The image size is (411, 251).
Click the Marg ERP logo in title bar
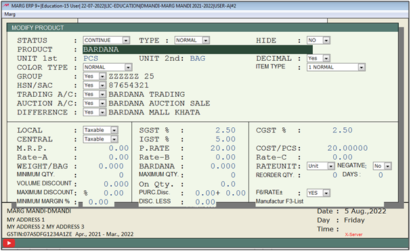coord(6,6)
